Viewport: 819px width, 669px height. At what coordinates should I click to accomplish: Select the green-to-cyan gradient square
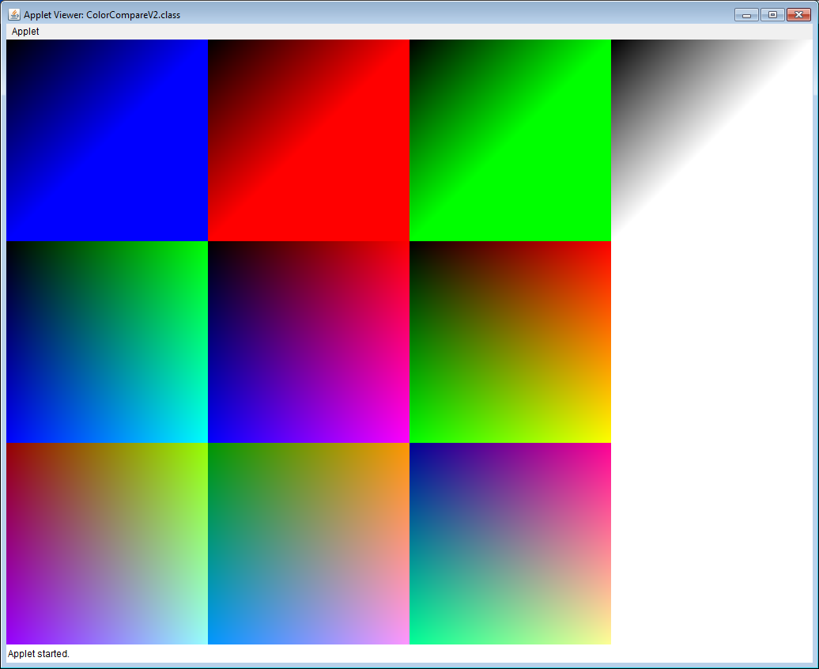107,342
